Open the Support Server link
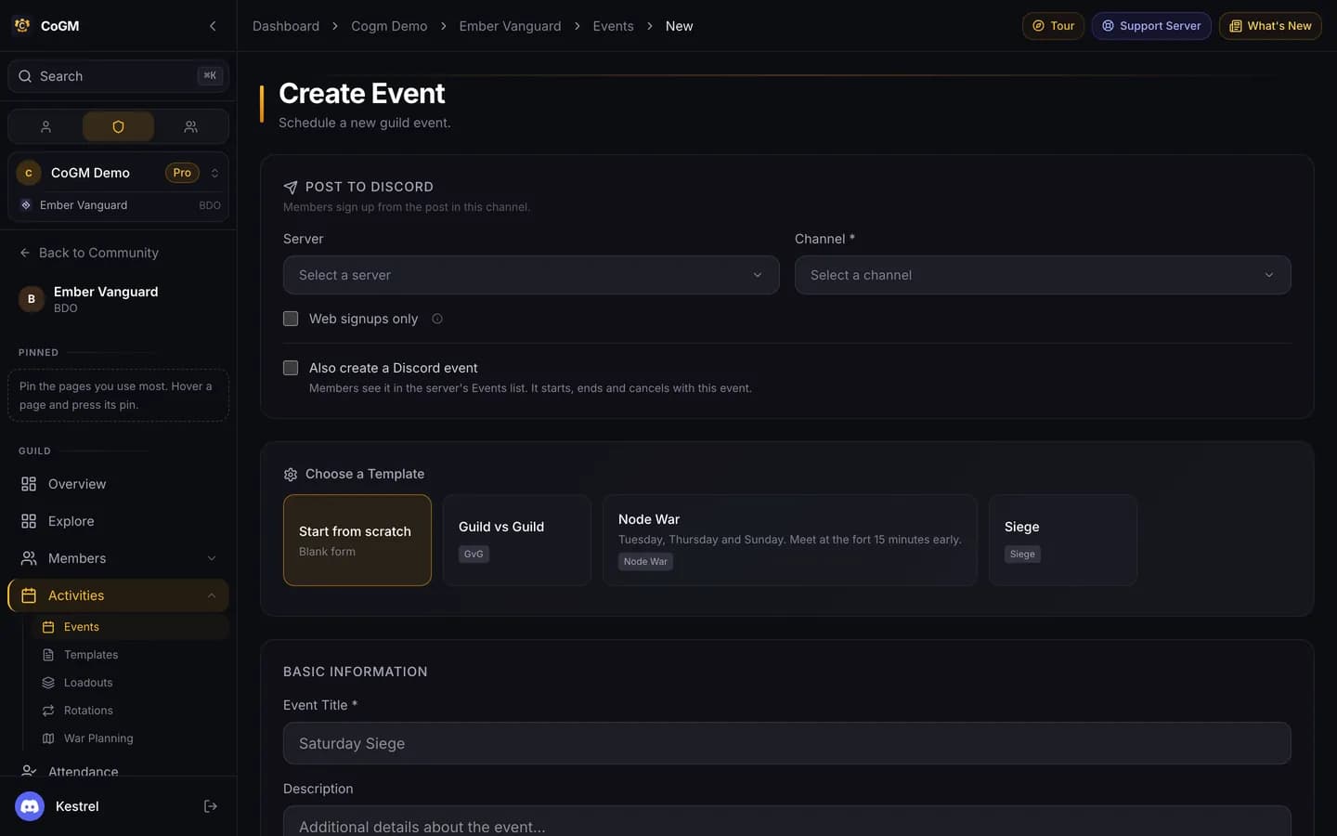1337x836 pixels. click(1151, 26)
